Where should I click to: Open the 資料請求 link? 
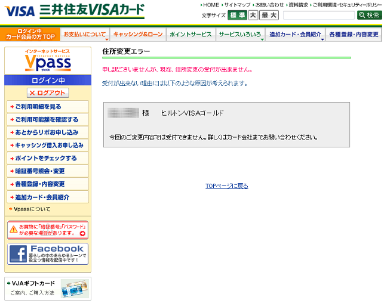point(297,5)
